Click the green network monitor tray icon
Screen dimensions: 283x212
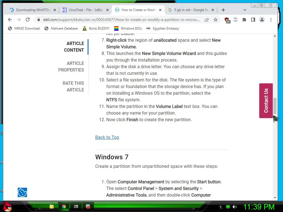[228, 207]
